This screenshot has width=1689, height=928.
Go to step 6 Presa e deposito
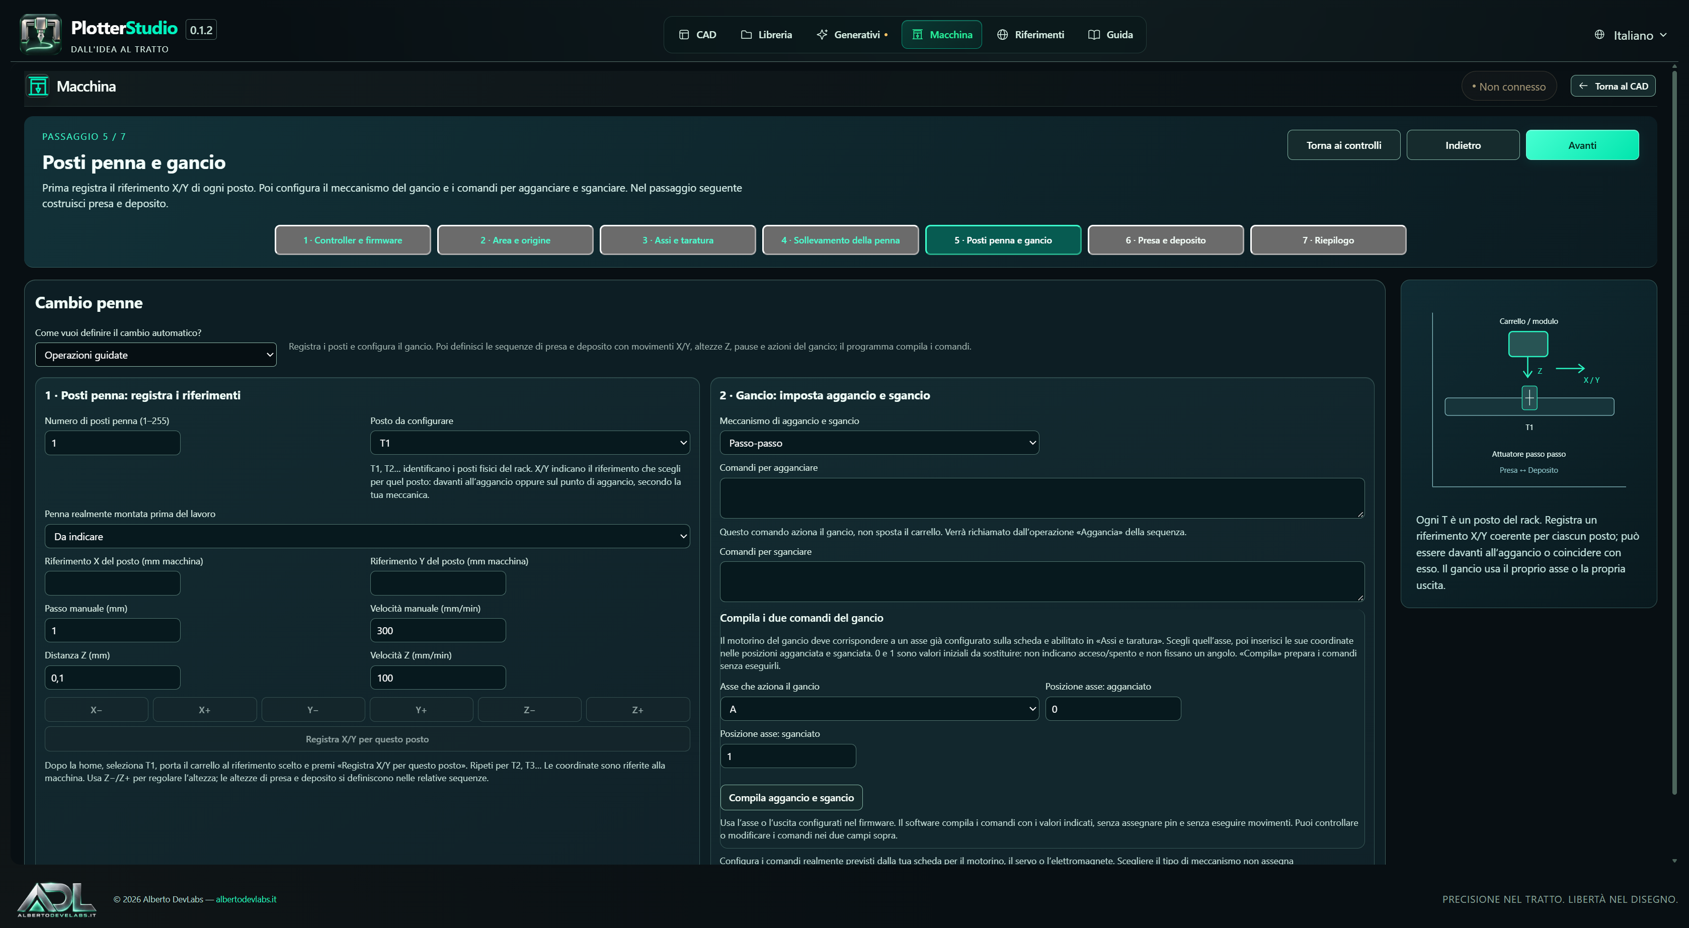point(1165,240)
